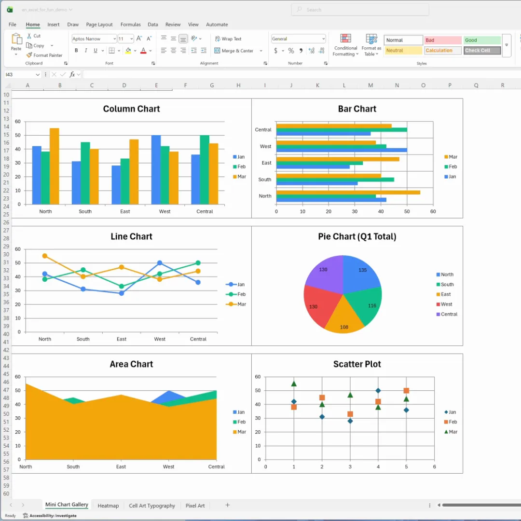Screen dimensions: 521x521
Task: Open the font name dropdown
Action: pyautogui.click(x=114, y=39)
